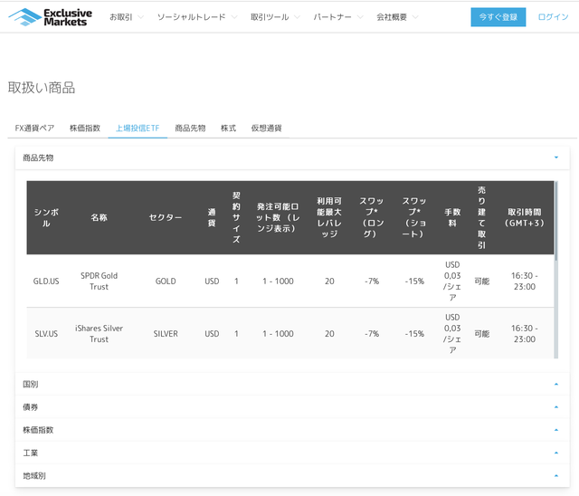The width and height of the screenshot is (579, 496).
Task: Open the 取引ツール dropdown menu
Action: click(x=275, y=17)
